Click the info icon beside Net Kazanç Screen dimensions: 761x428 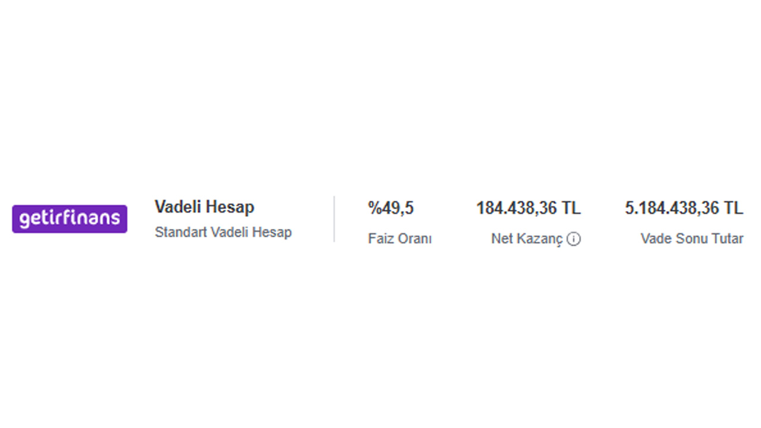573,239
